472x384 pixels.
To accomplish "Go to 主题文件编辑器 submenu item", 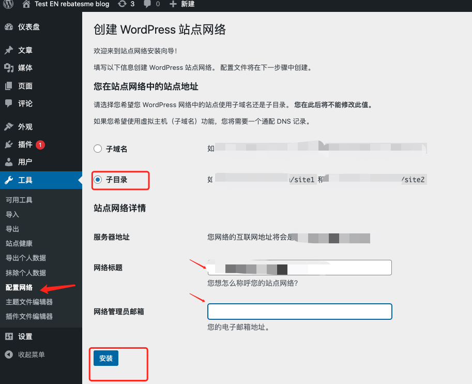I will (x=29, y=302).
